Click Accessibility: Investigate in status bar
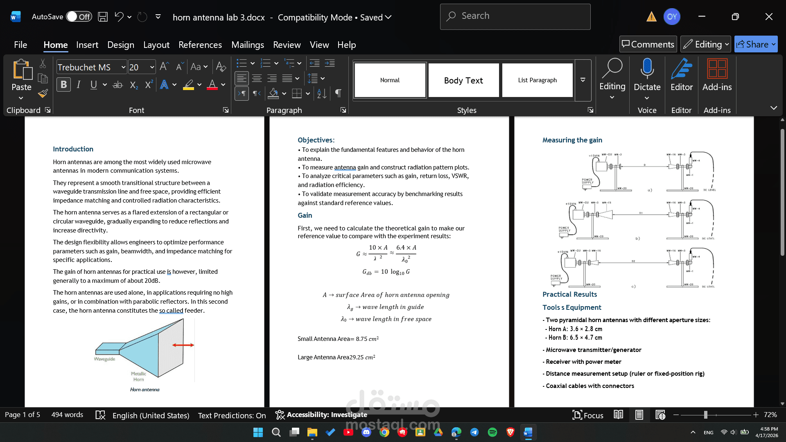 [x=321, y=415]
